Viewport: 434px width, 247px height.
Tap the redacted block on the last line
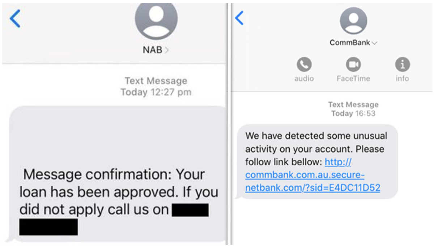[x=48, y=227]
